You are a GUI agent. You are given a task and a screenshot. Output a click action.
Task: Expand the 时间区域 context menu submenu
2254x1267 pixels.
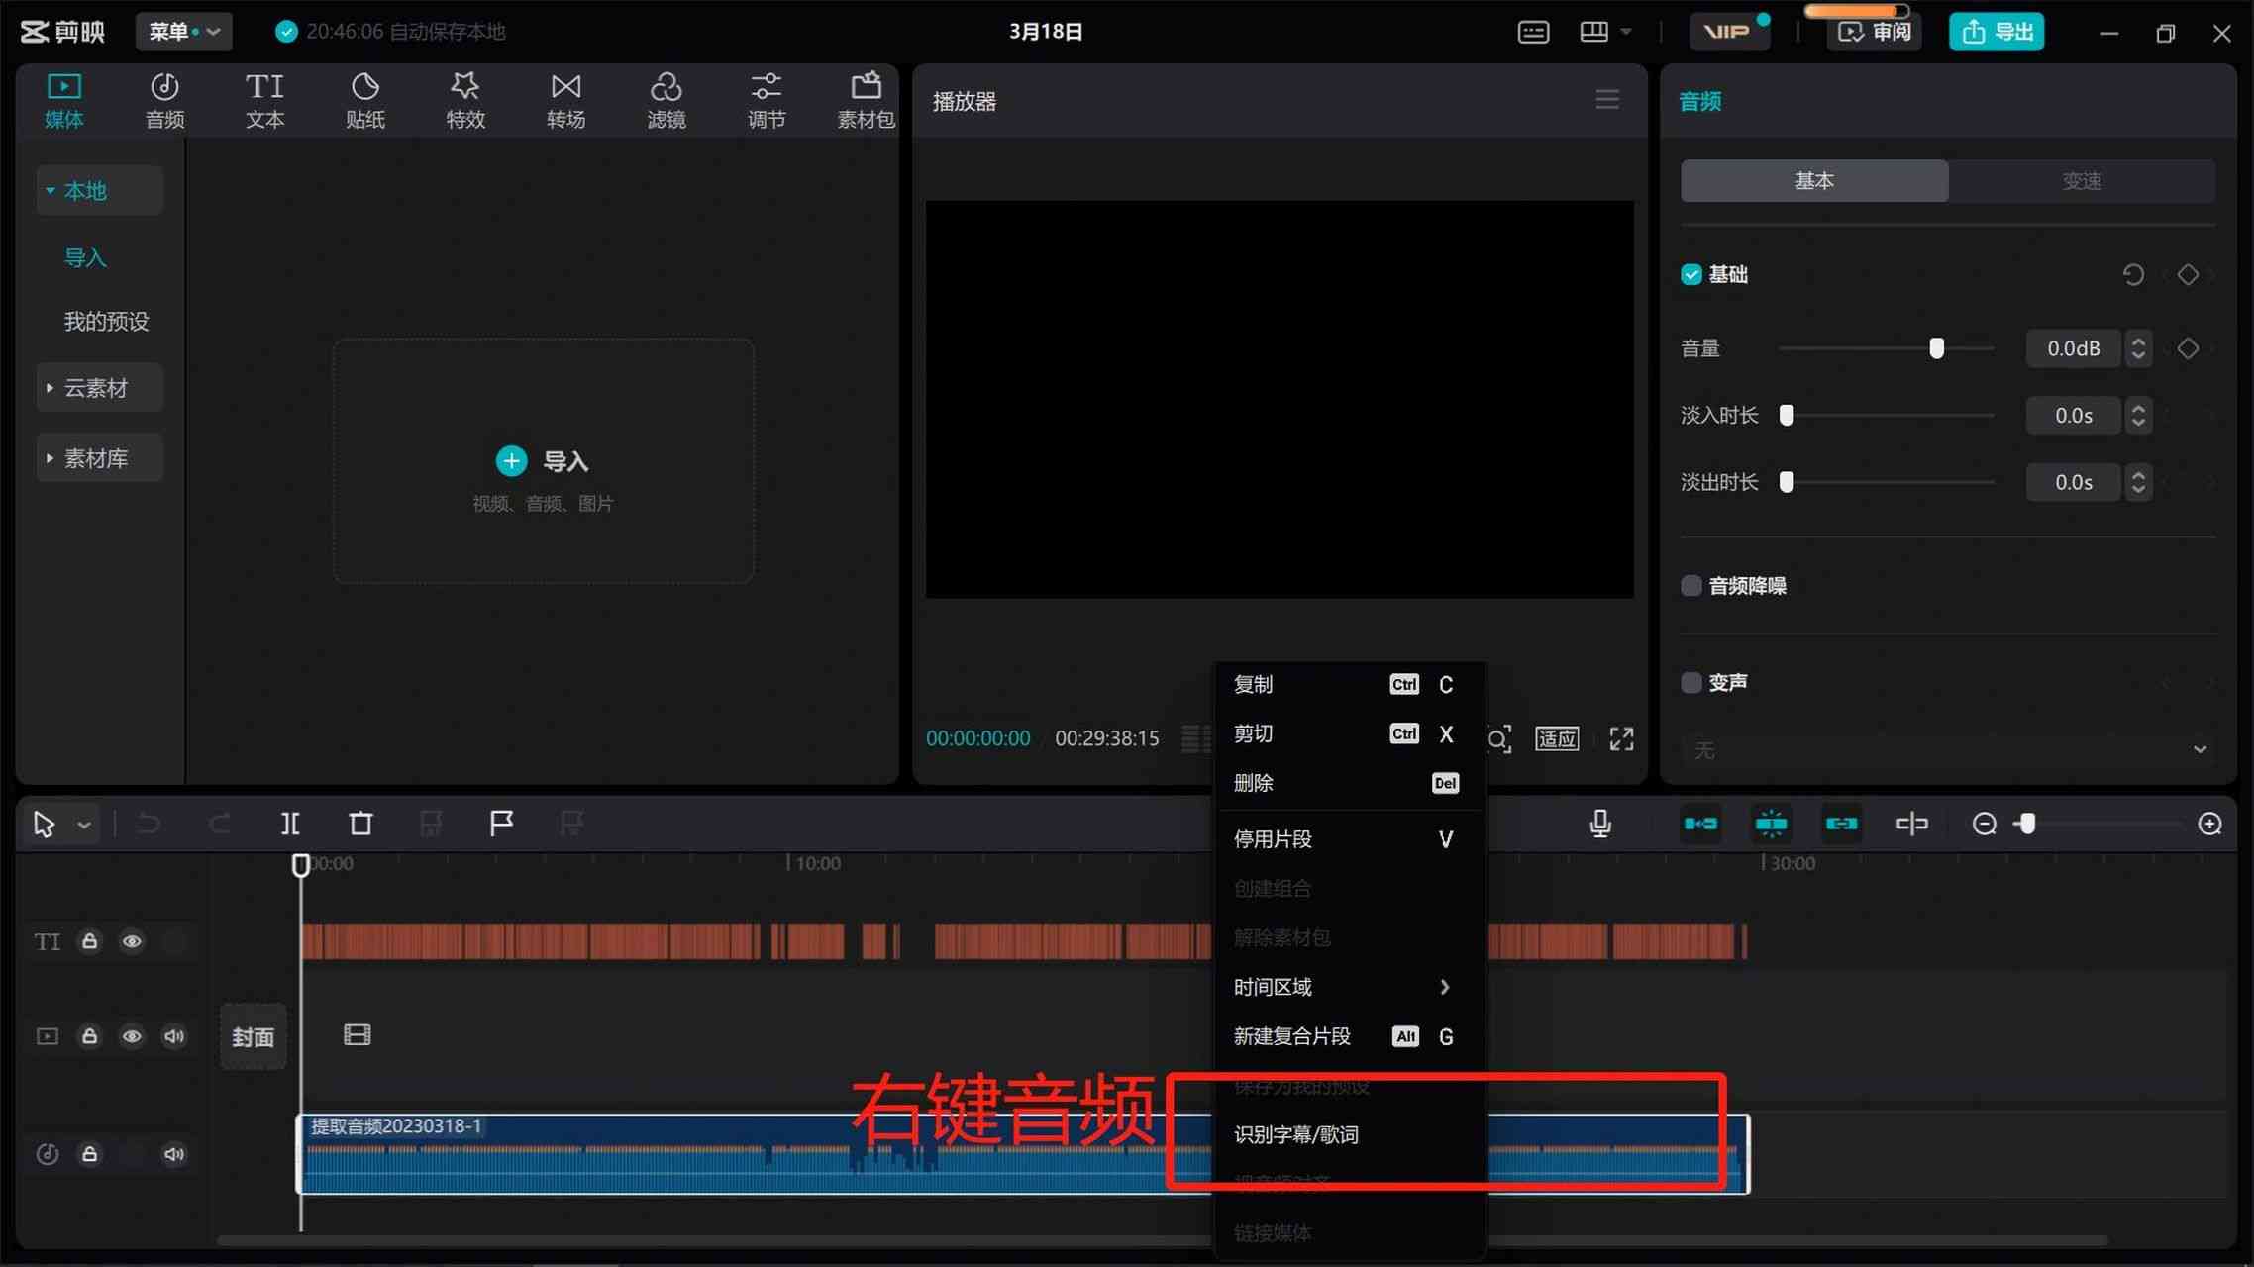pyautogui.click(x=1342, y=986)
